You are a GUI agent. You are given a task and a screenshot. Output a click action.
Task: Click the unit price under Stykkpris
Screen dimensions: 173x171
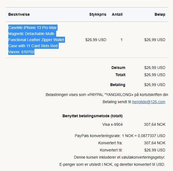(x=96, y=40)
